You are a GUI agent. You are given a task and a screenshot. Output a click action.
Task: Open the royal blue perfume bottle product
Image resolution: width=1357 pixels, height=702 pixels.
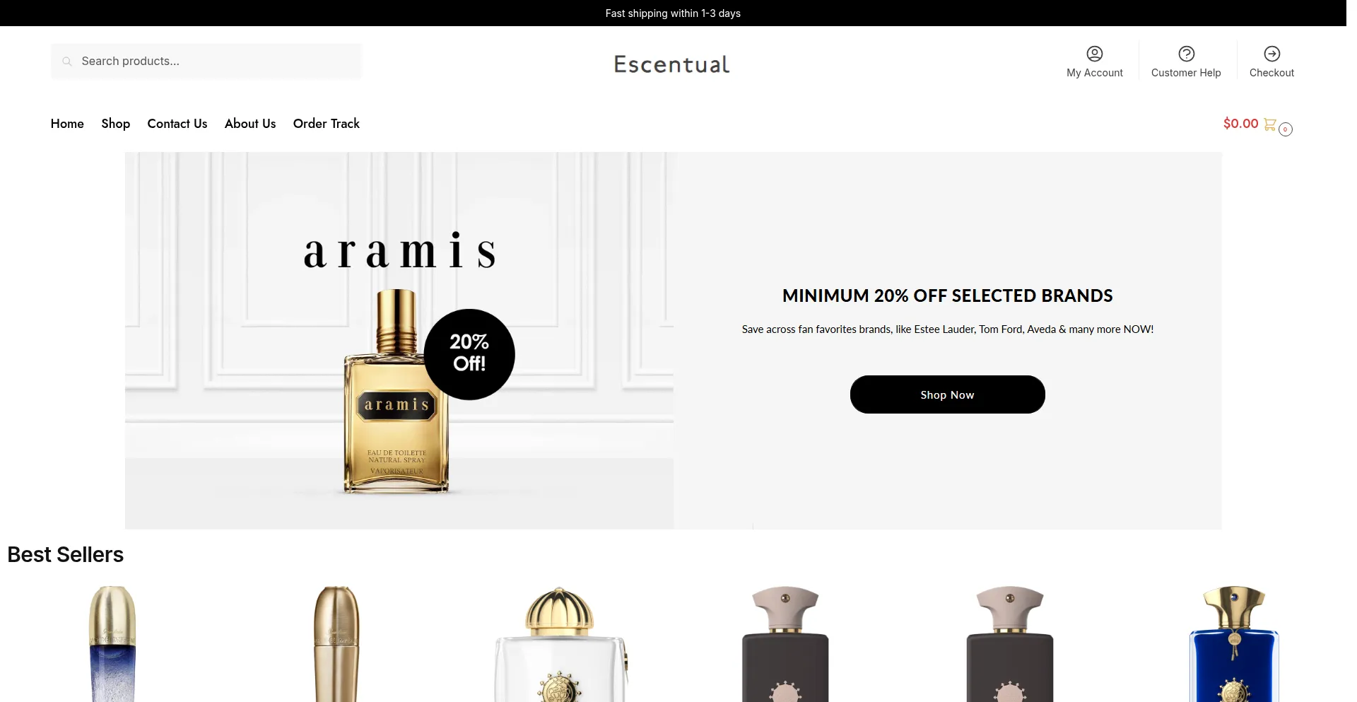(1234, 643)
